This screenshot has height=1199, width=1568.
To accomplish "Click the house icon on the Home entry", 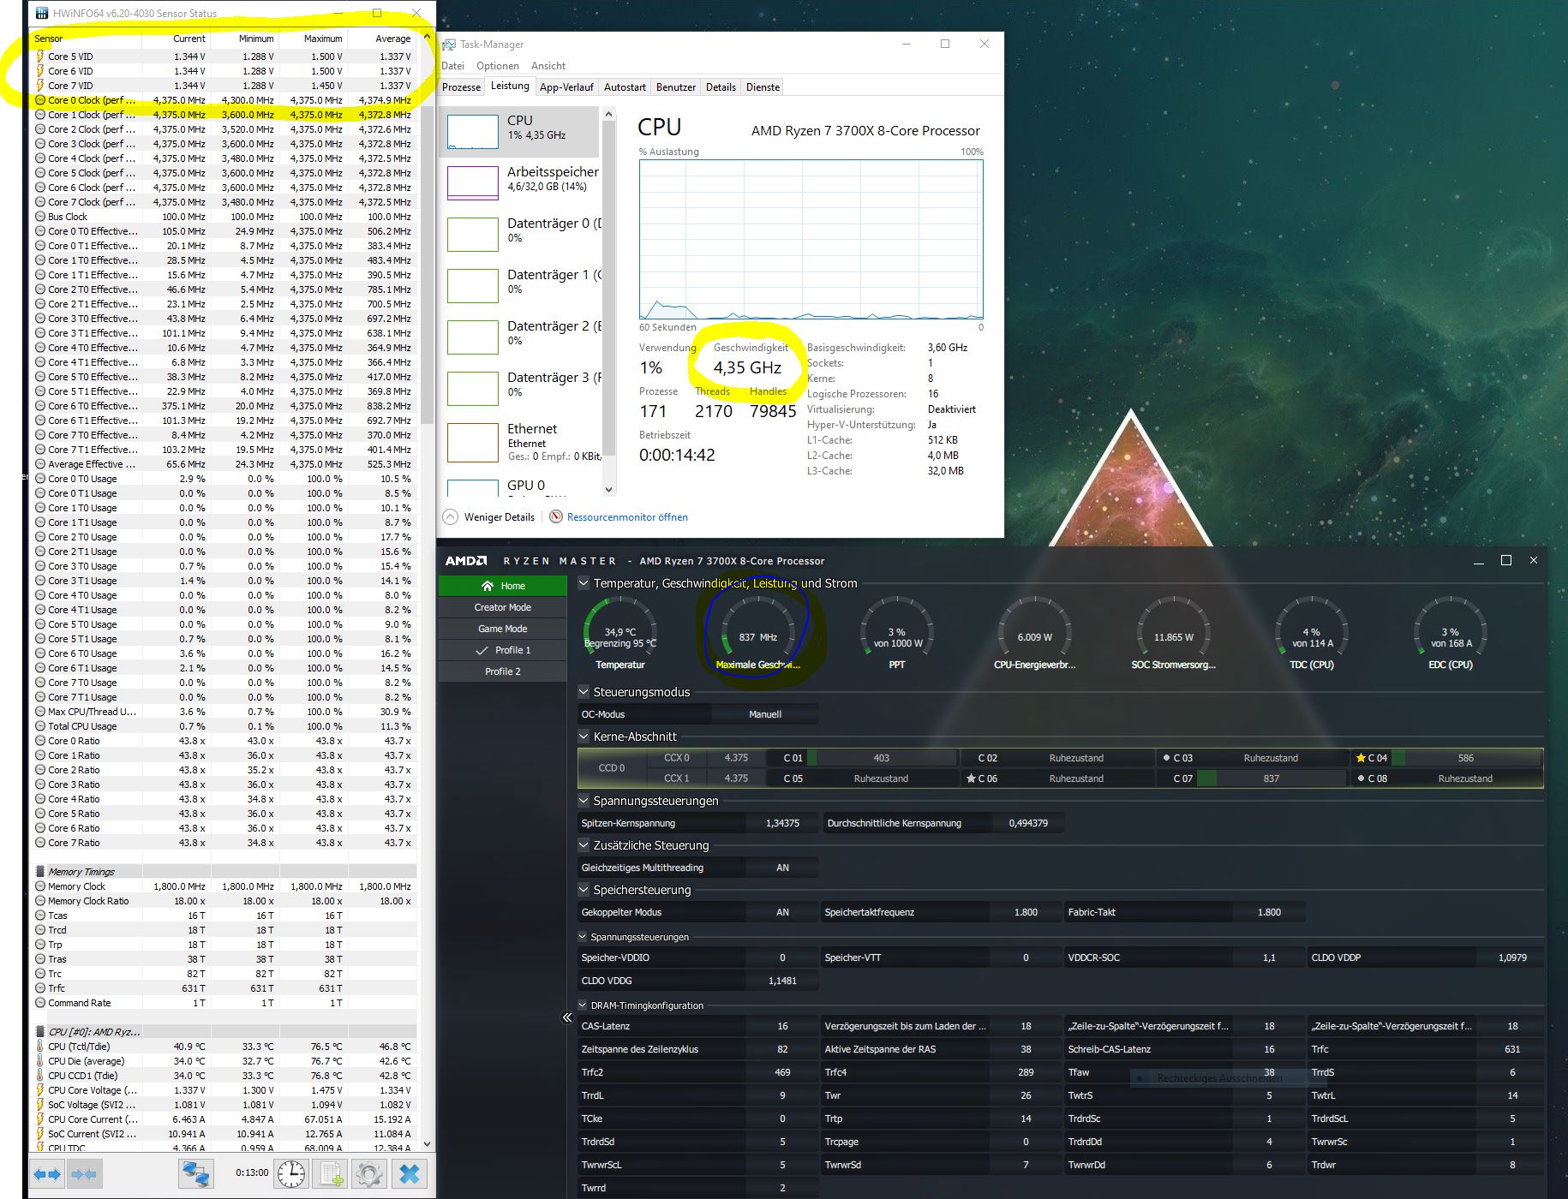I will [x=488, y=586].
